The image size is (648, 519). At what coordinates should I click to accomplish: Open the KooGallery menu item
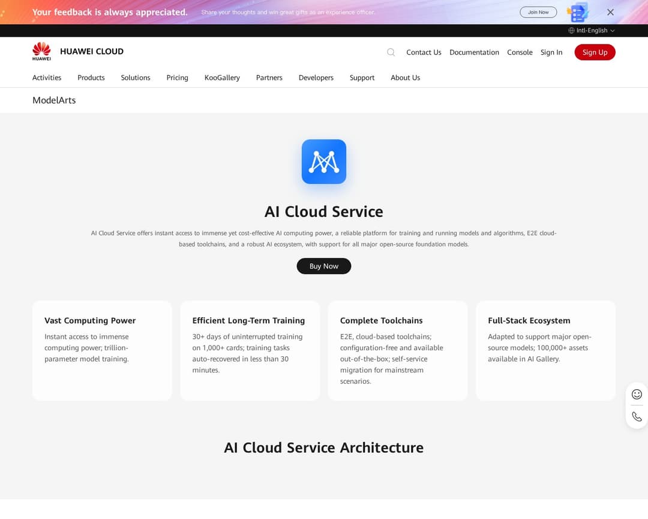click(222, 78)
